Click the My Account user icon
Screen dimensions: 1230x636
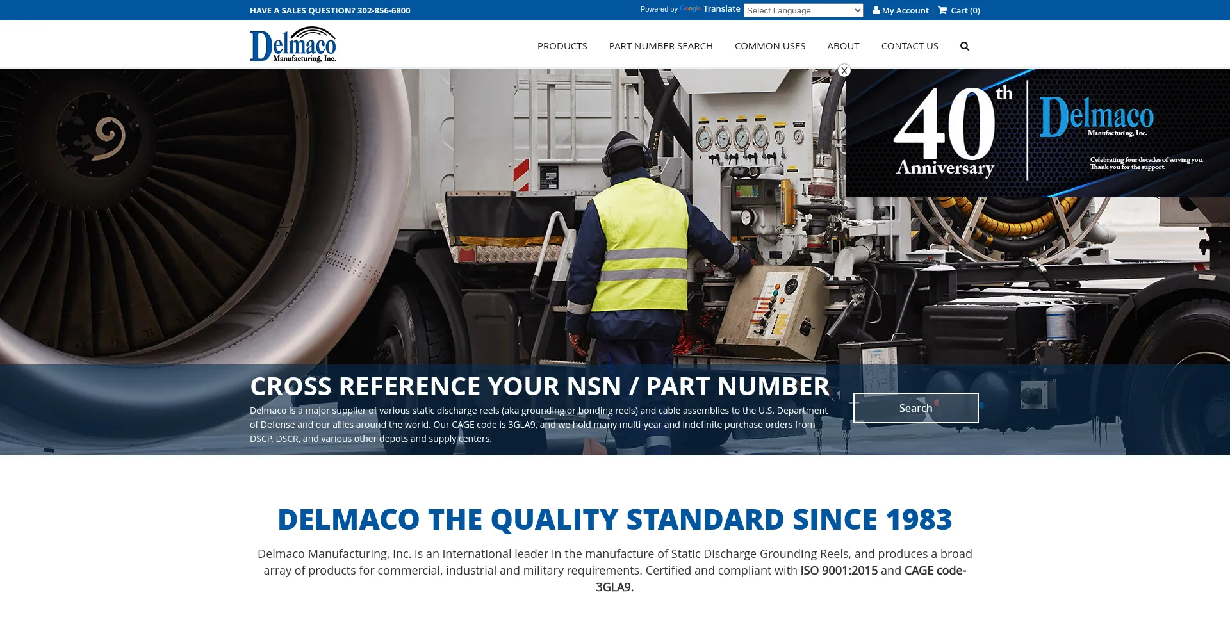(x=876, y=10)
